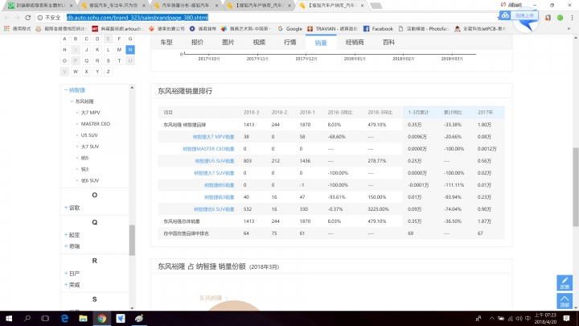This screenshot has width=579, height=326.
Task: Select 大7 SUV in the tree
Action: click(x=90, y=146)
